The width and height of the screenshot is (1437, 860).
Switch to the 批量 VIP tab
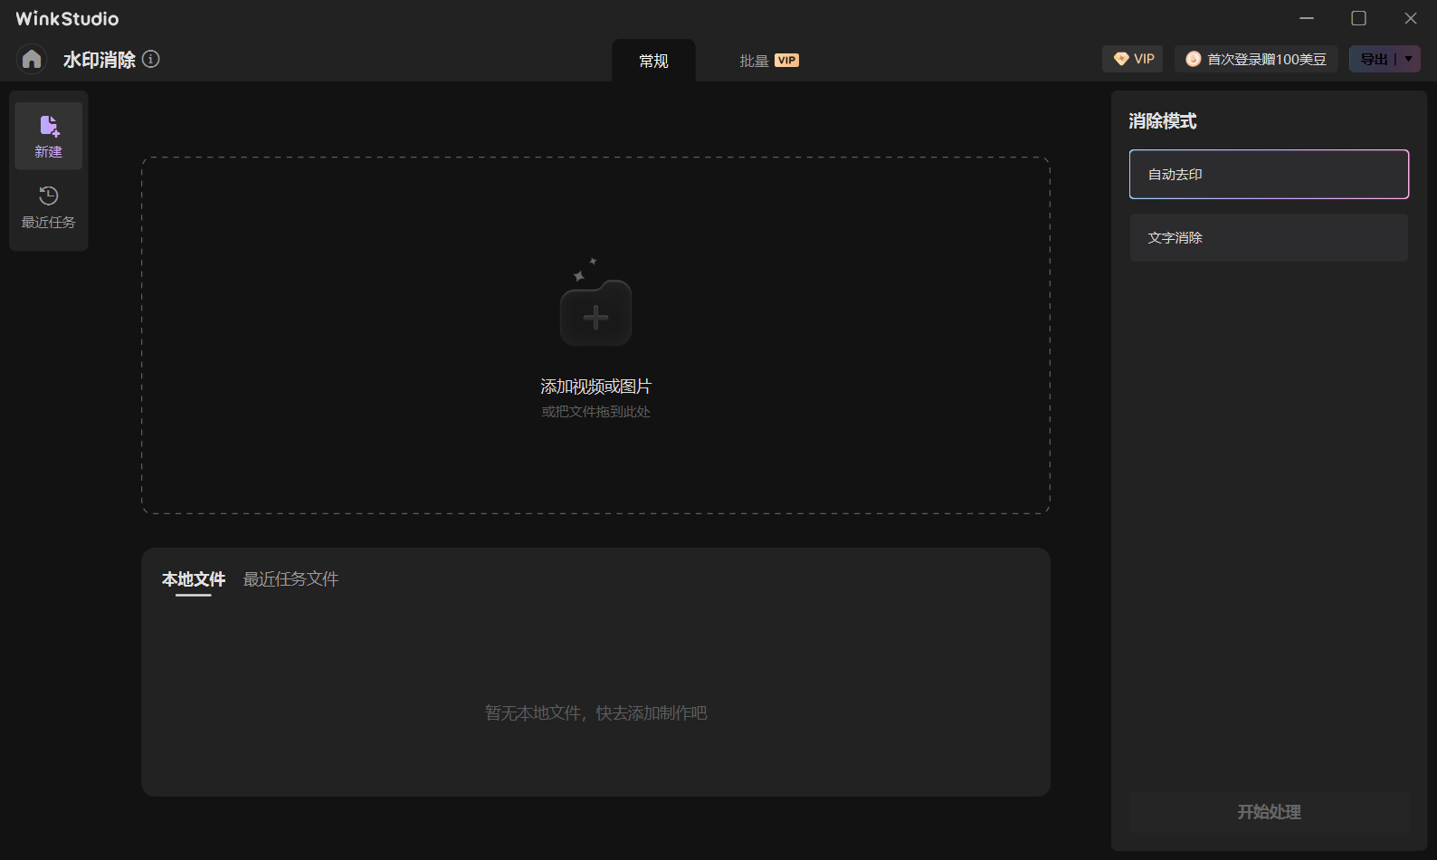[x=768, y=61]
